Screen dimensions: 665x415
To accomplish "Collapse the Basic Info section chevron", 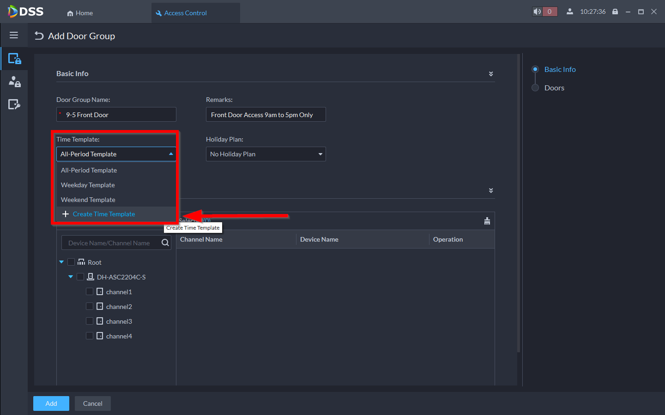I will 491,74.
